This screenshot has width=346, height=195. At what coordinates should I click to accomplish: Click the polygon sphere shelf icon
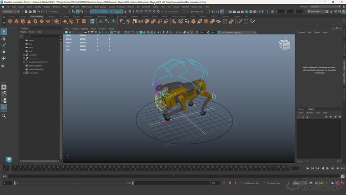point(10,21)
